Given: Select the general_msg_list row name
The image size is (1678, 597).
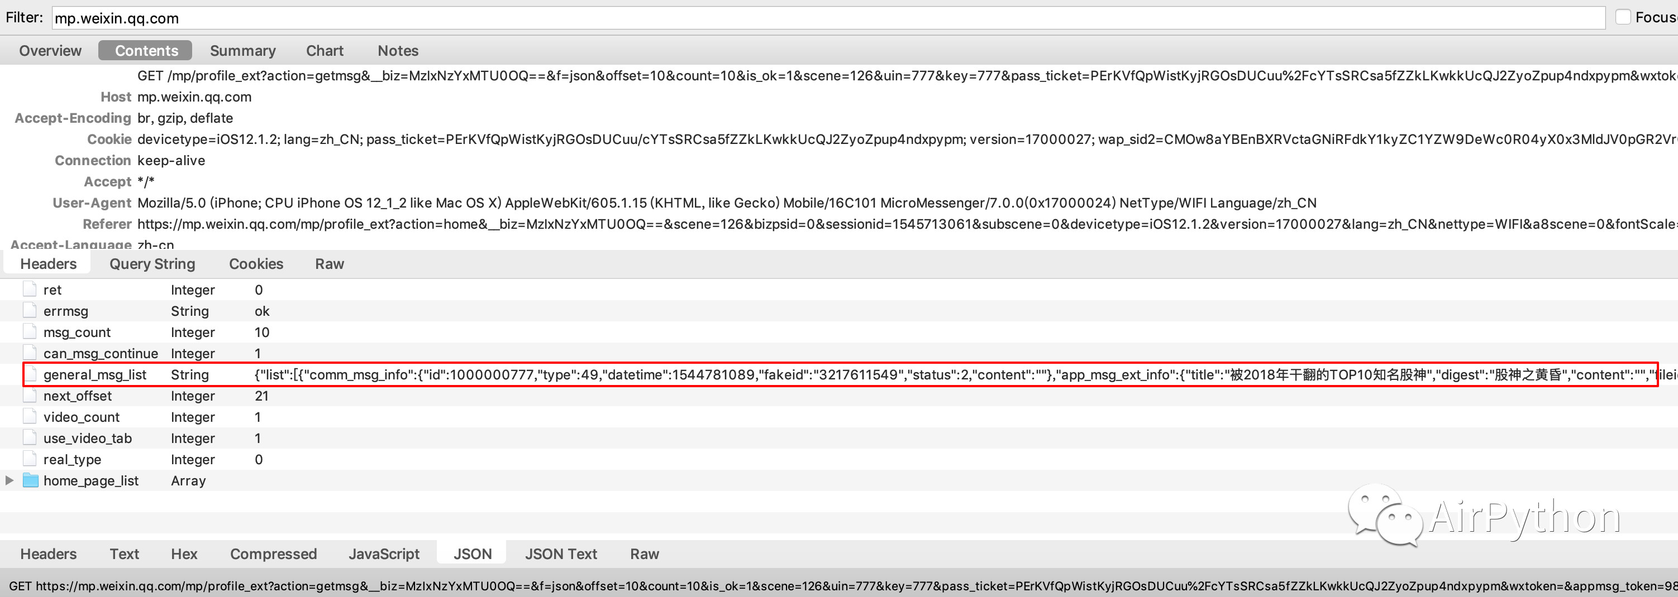Looking at the screenshot, I should [95, 375].
